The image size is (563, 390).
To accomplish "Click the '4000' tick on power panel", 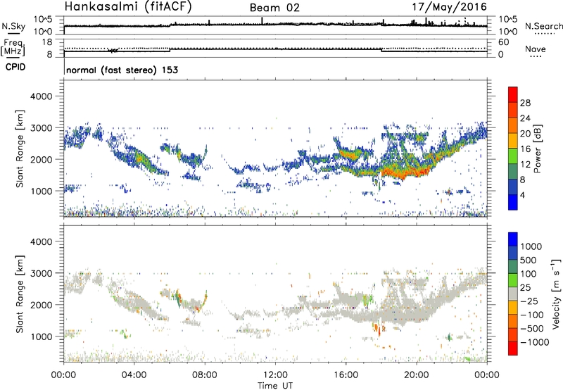I will (x=42, y=96).
